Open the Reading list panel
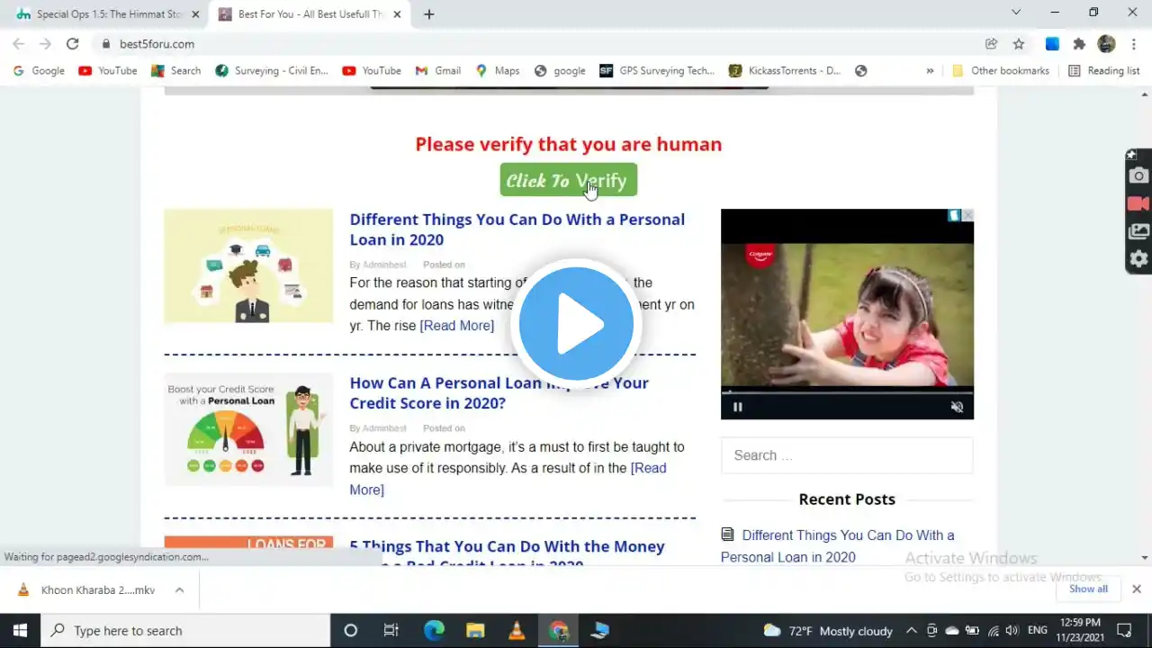Viewport: 1152px width, 648px height. (1104, 71)
